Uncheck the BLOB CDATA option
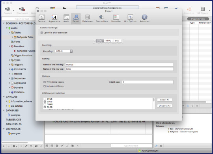This screenshot has height=154, width=213. 45,102
